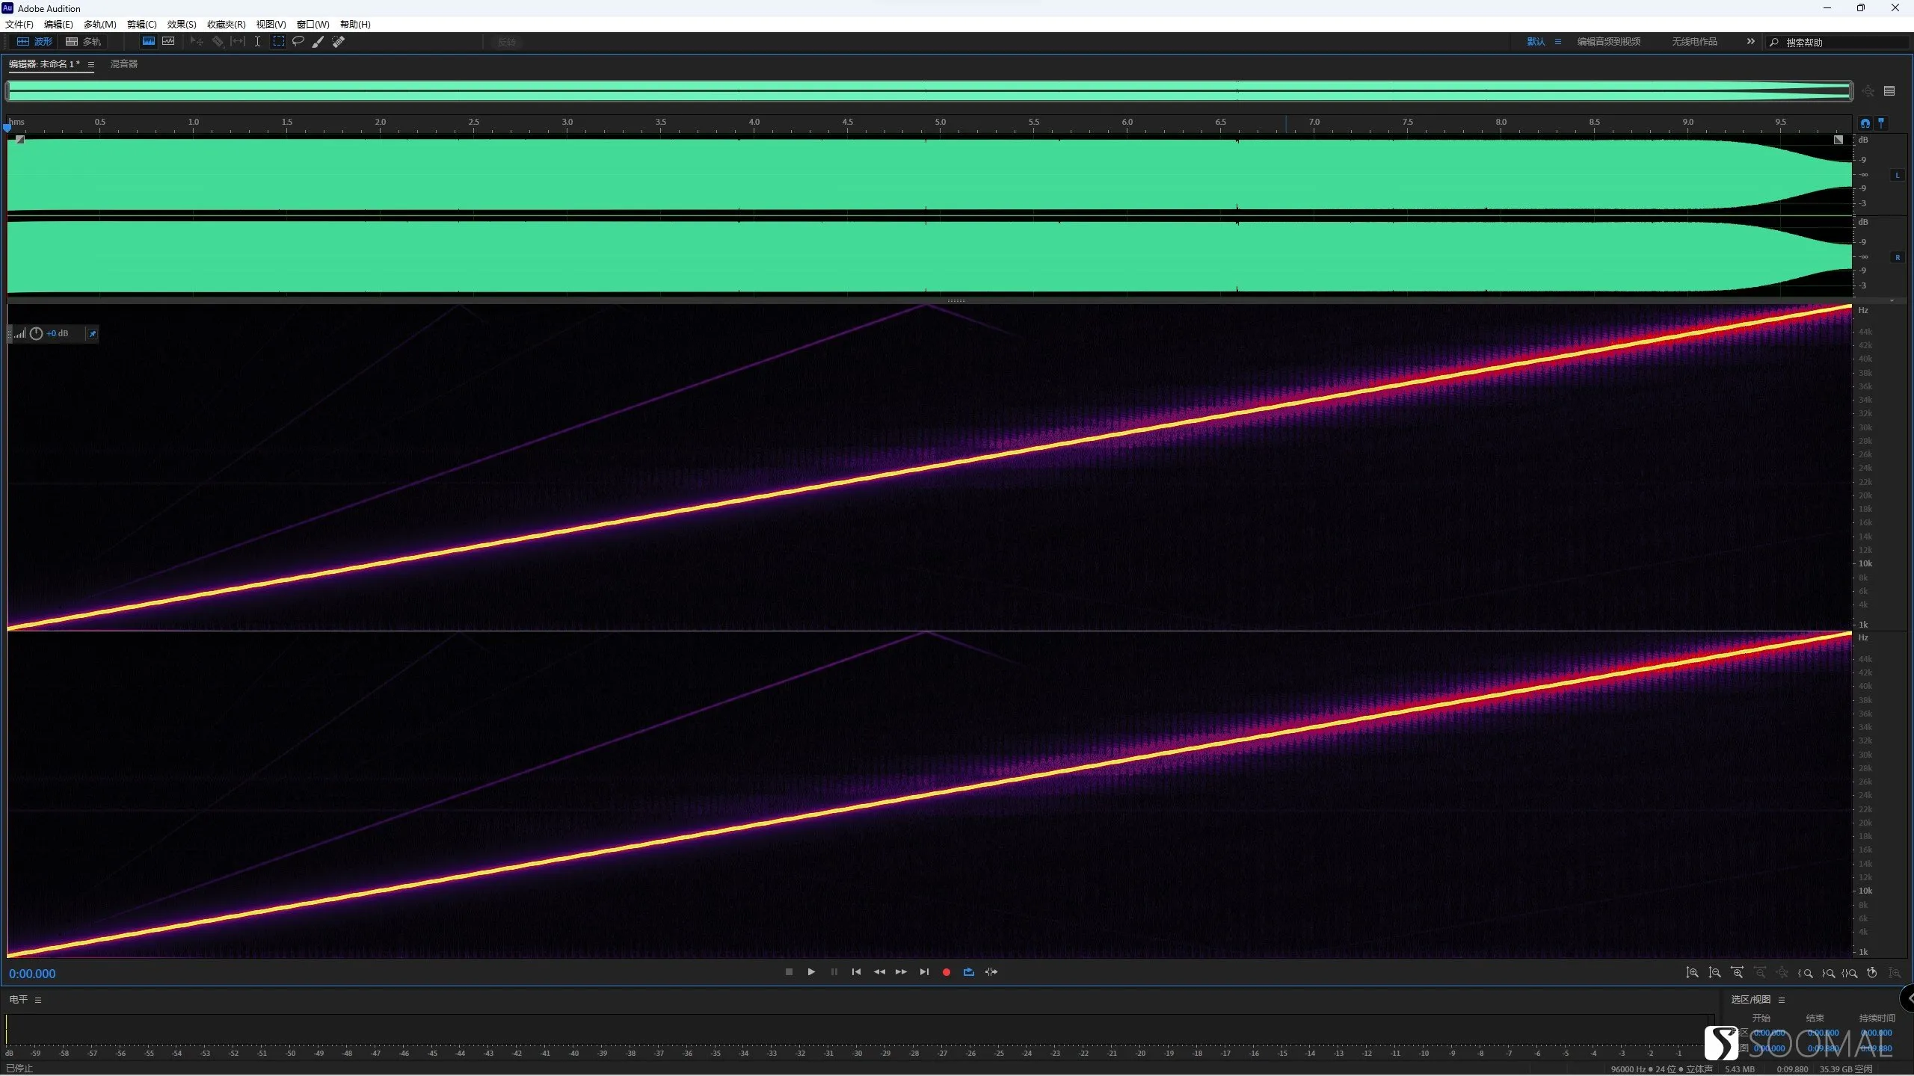Screen dimensions: 1914x1076
Task: Open the 多轨(M) menu
Action: point(99,25)
